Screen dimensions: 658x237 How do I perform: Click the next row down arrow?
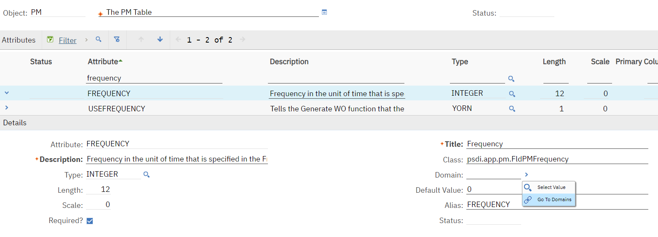[160, 40]
